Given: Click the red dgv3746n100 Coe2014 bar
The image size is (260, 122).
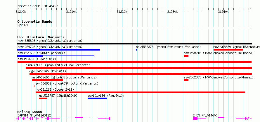Looking at the screenshot, I should click(141, 74).
